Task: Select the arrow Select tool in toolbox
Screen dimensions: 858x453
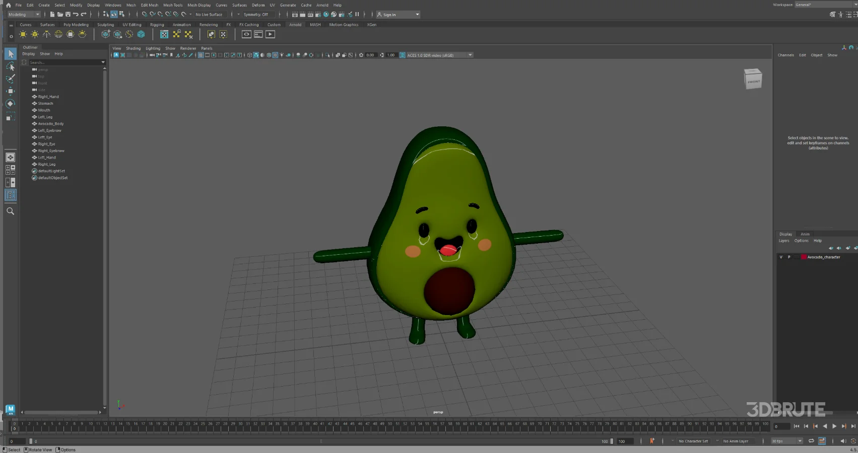Action: pyautogui.click(x=11, y=54)
